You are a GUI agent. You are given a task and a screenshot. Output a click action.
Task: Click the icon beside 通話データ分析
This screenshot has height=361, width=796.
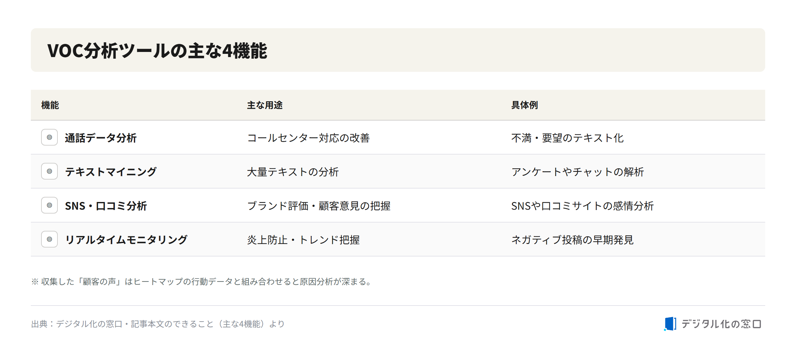(x=49, y=137)
